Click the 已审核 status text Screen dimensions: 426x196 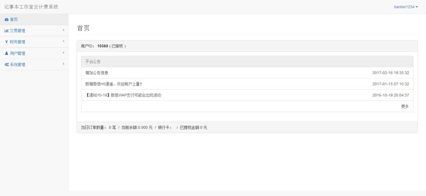(x=118, y=46)
